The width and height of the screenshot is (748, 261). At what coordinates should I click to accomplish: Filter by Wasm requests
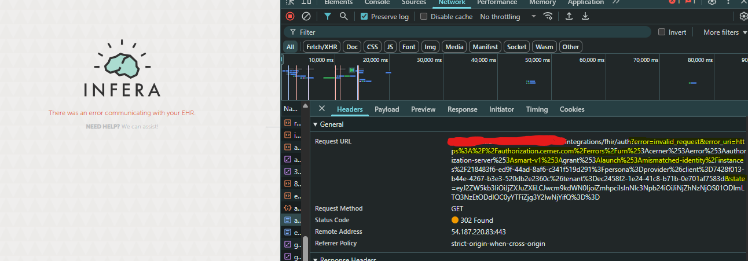point(544,47)
